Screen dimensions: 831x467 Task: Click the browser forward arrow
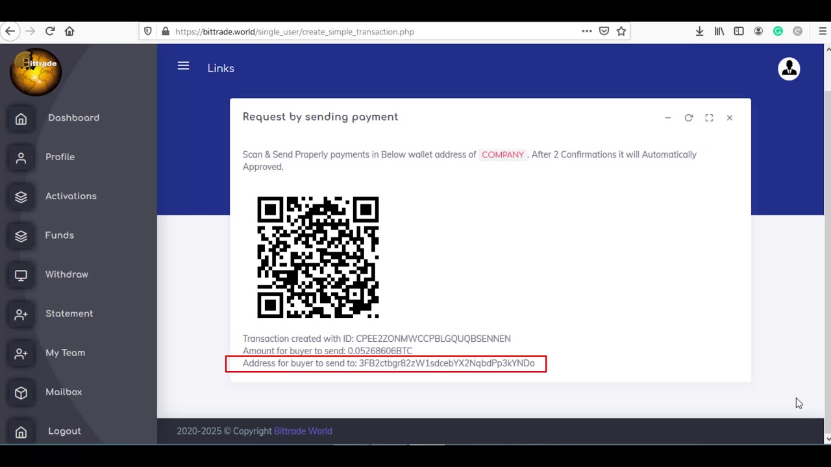tap(30, 31)
